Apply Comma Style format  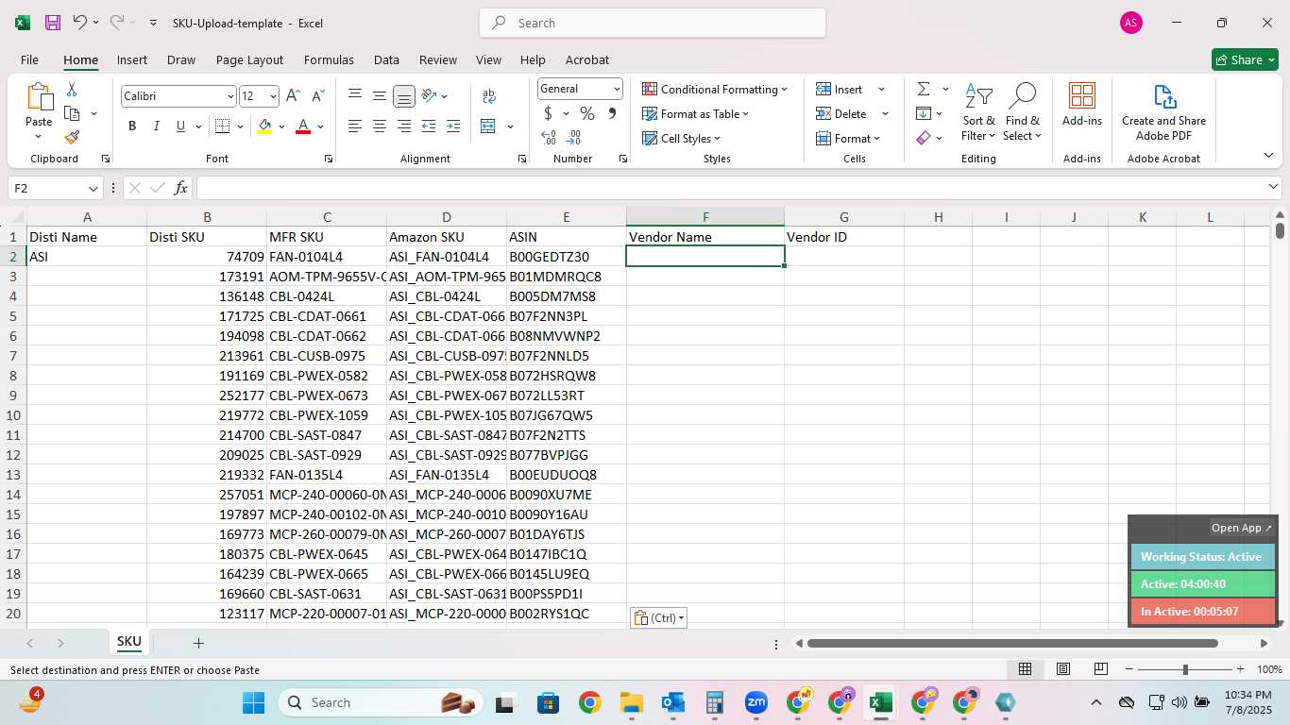click(612, 113)
